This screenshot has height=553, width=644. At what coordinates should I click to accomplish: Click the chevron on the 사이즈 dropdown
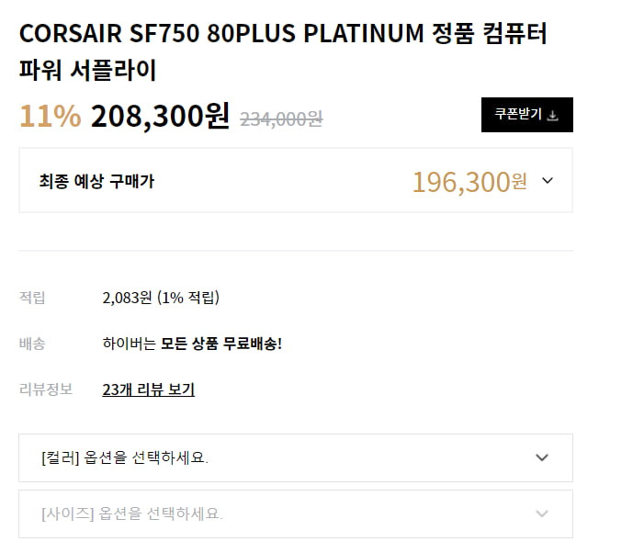(x=542, y=513)
